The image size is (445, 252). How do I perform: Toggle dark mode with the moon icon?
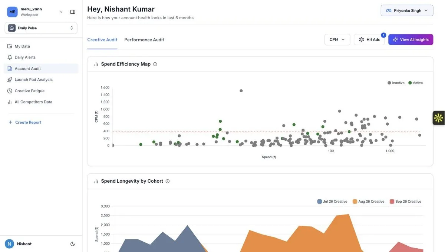73,244
